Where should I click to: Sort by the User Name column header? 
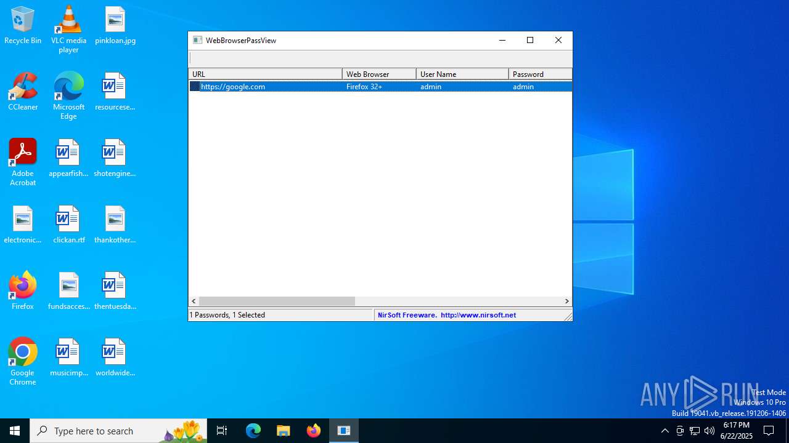(x=462, y=74)
